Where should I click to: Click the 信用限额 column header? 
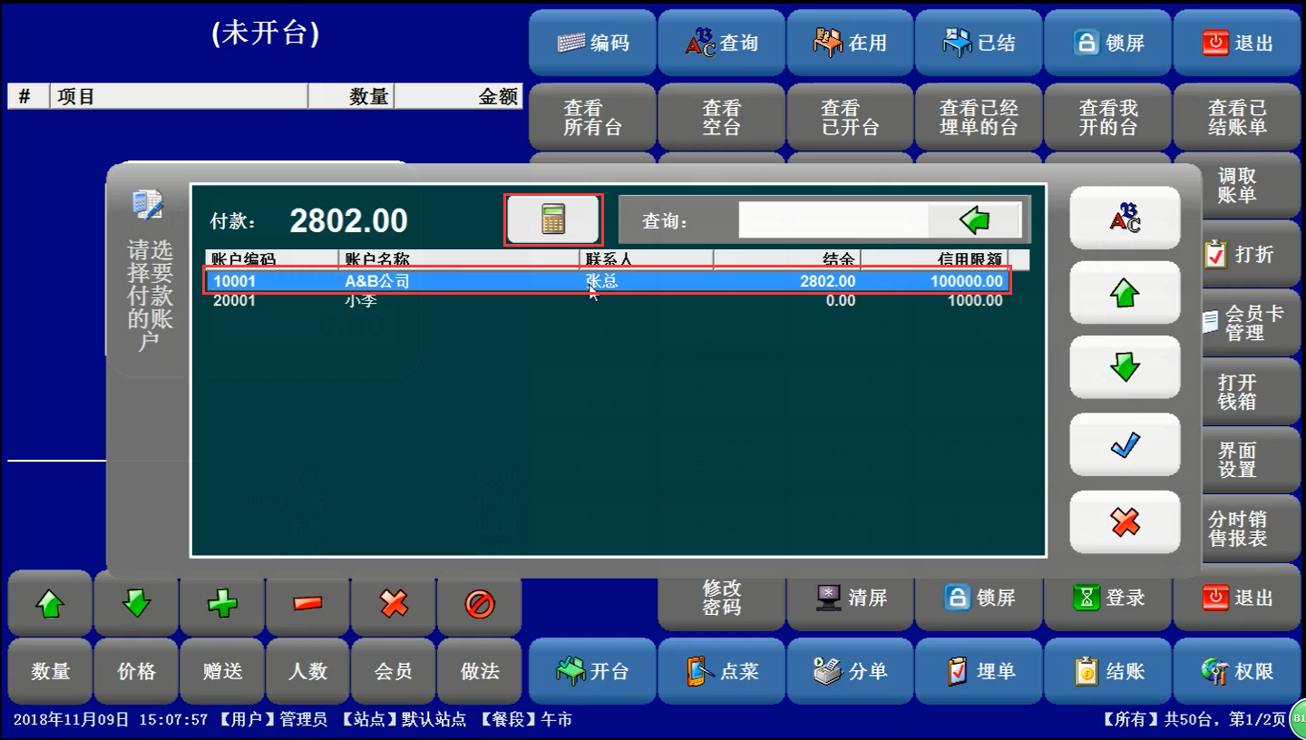934,259
